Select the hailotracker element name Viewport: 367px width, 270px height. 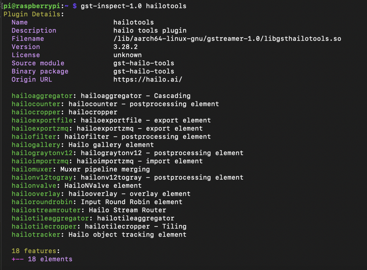(36, 235)
